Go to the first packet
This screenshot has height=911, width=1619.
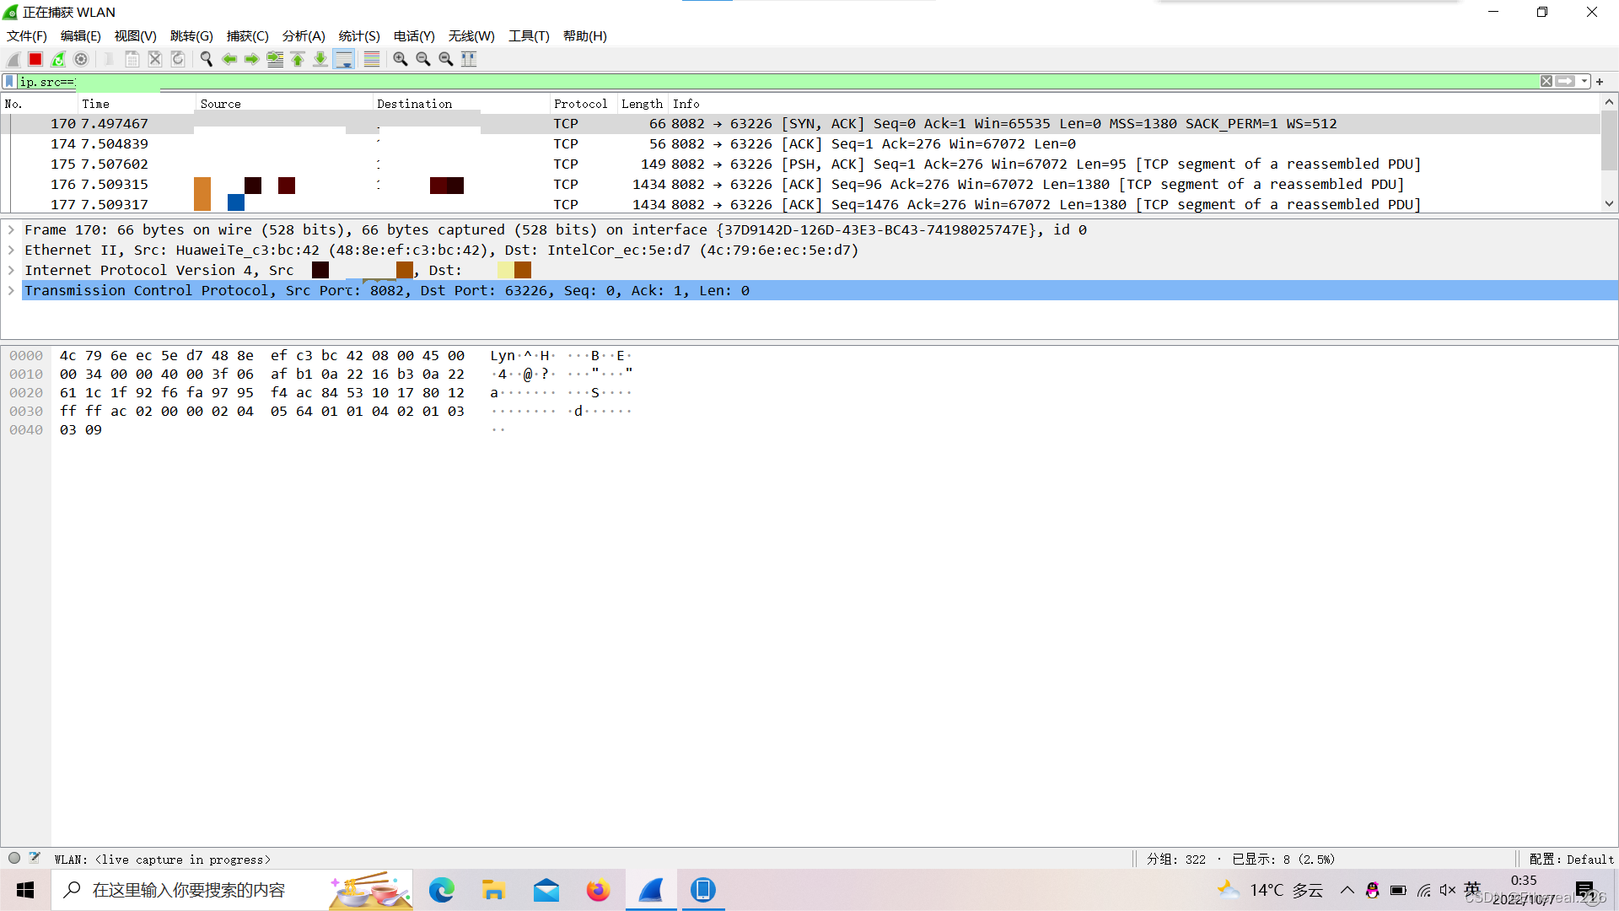click(298, 59)
